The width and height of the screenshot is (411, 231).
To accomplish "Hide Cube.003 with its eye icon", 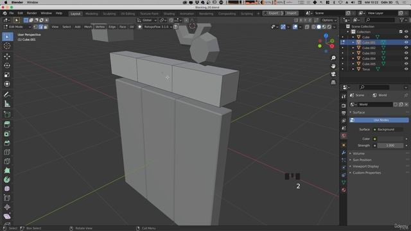I will click(x=406, y=53).
